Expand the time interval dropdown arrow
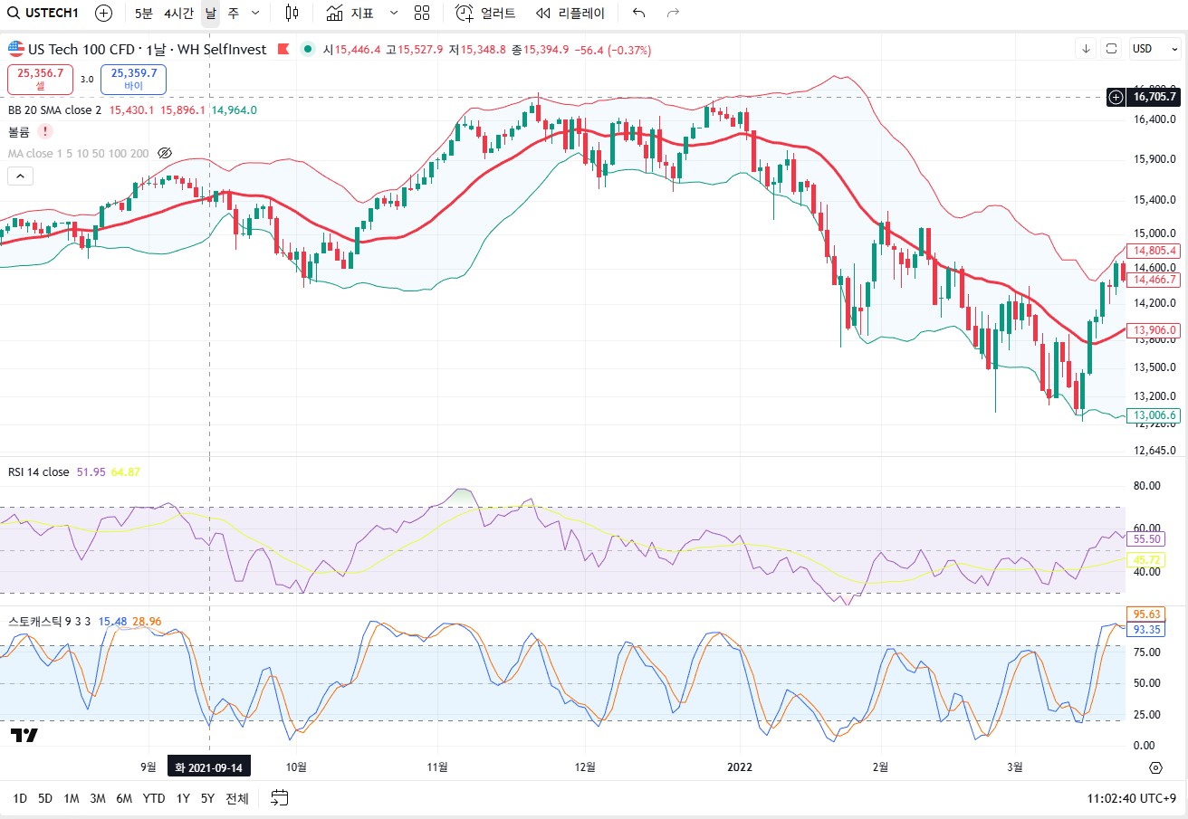The height and width of the screenshot is (819, 1188). pyautogui.click(x=254, y=13)
